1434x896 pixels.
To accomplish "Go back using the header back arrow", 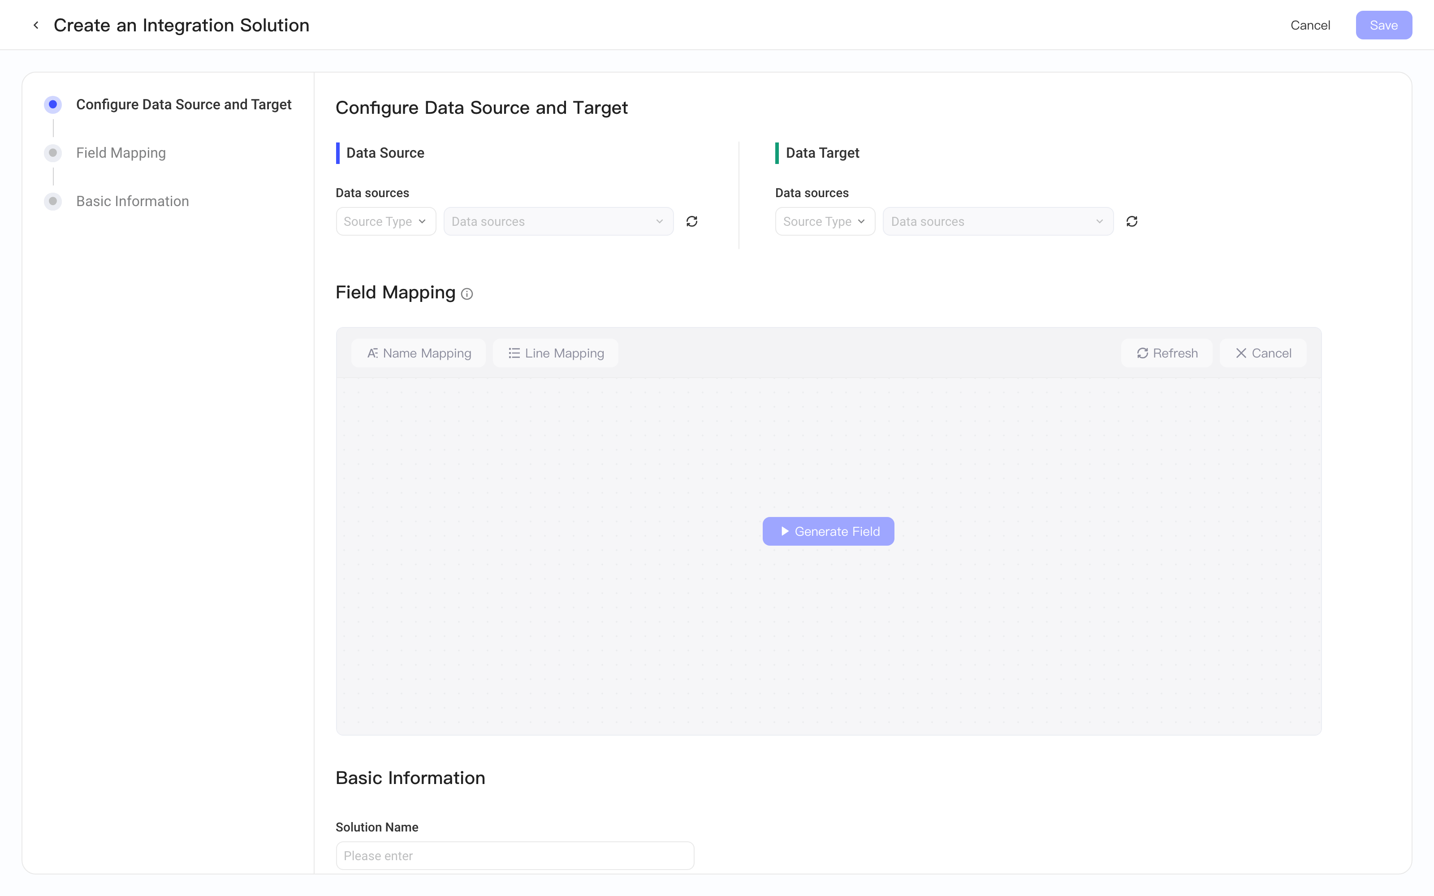I will pos(36,25).
